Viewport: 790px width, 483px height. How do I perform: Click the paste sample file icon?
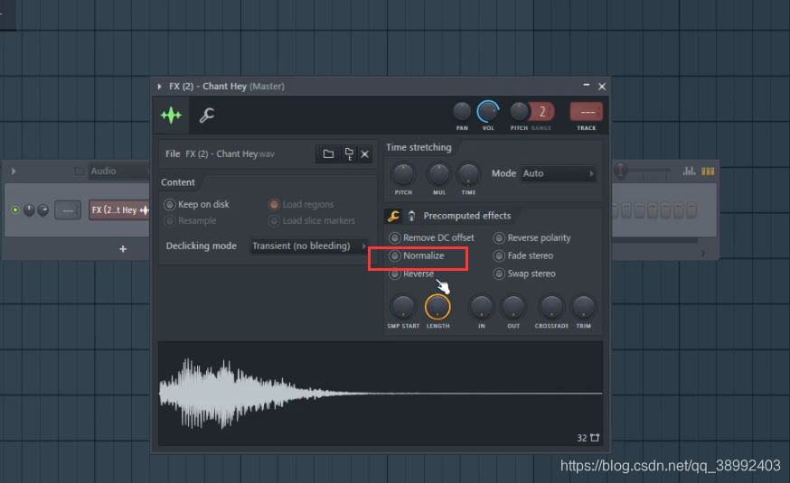pyautogui.click(x=349, y=154)
